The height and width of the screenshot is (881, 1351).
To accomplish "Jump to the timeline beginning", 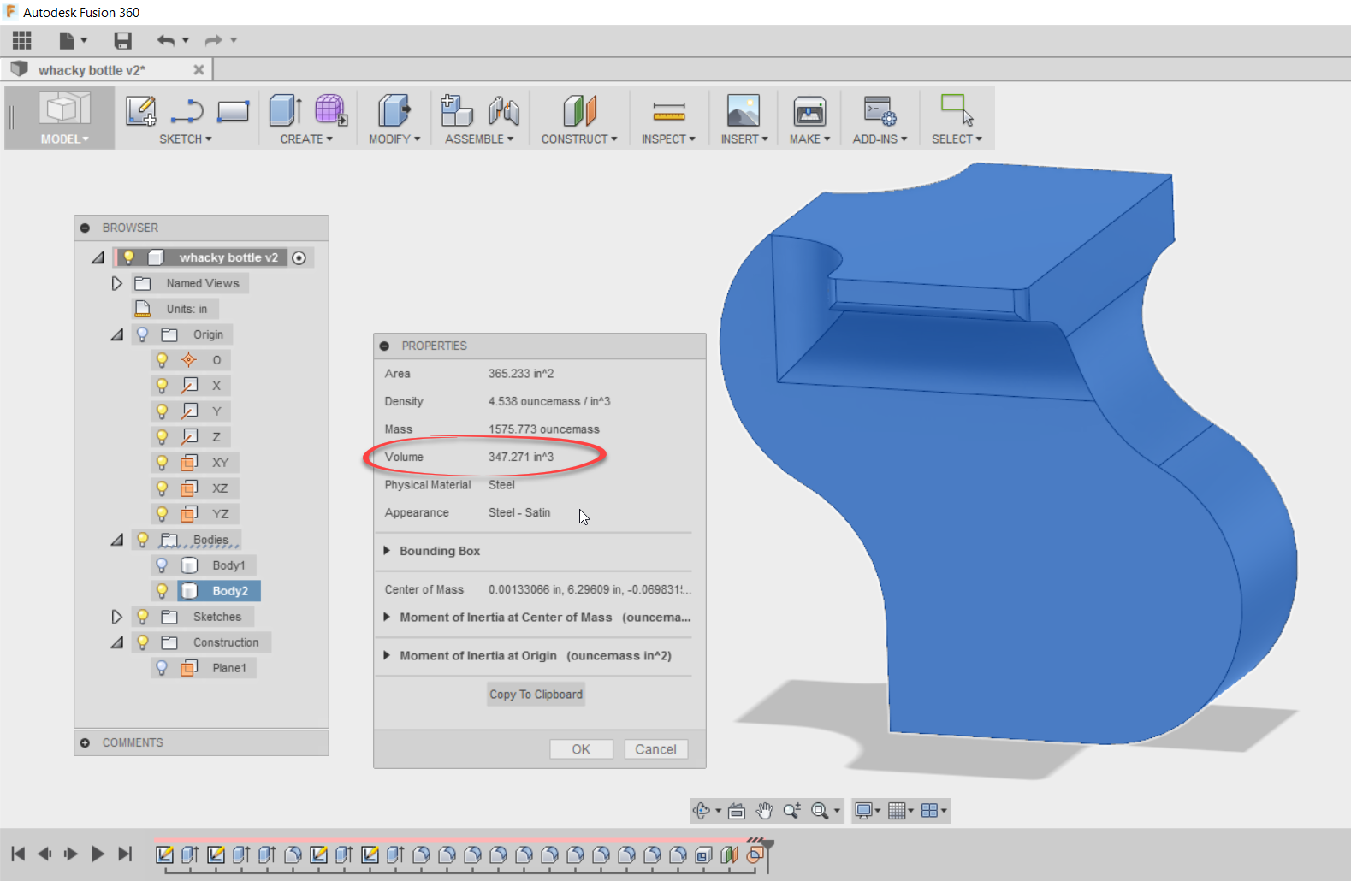I will tap(18, 854).
